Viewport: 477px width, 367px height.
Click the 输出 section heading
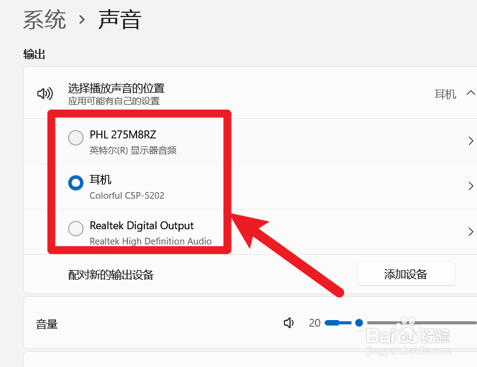click(34, 54)
